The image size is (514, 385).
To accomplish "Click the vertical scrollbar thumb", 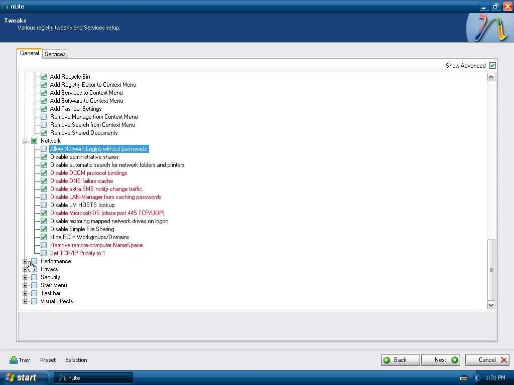I will click(x=491, y=270).
